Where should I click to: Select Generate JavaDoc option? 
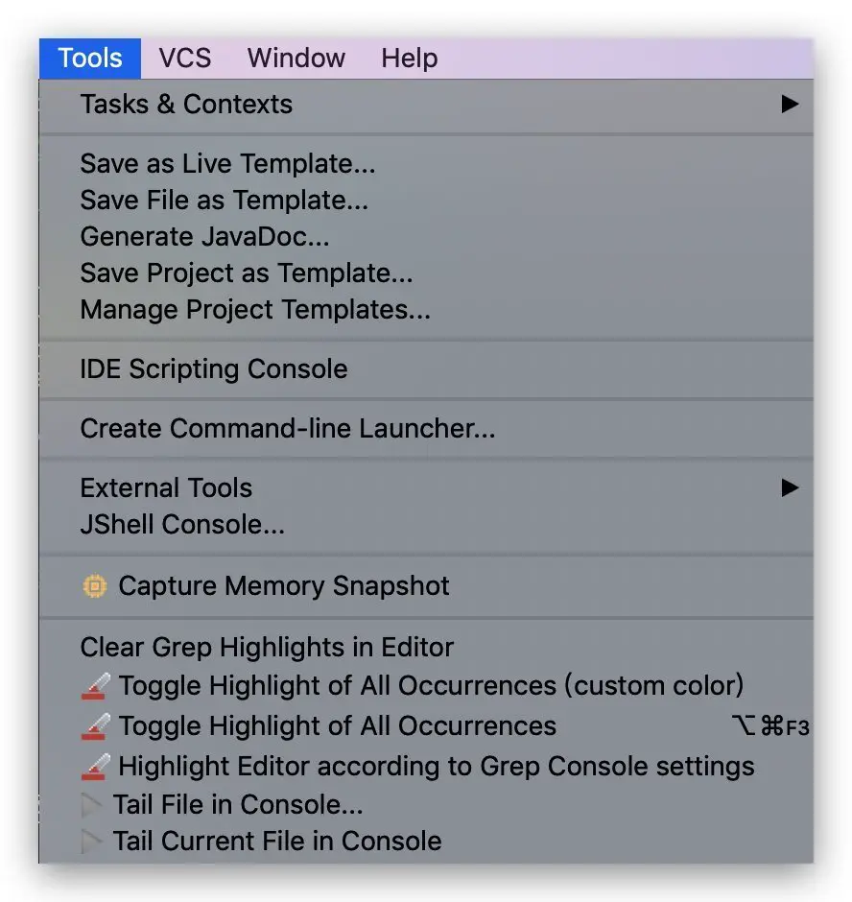pos(204,236)
